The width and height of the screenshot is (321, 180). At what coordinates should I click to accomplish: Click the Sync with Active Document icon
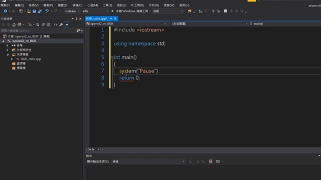point(38,24)
